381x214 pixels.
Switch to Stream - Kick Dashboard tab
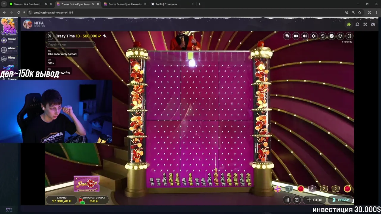click(27, 4)
